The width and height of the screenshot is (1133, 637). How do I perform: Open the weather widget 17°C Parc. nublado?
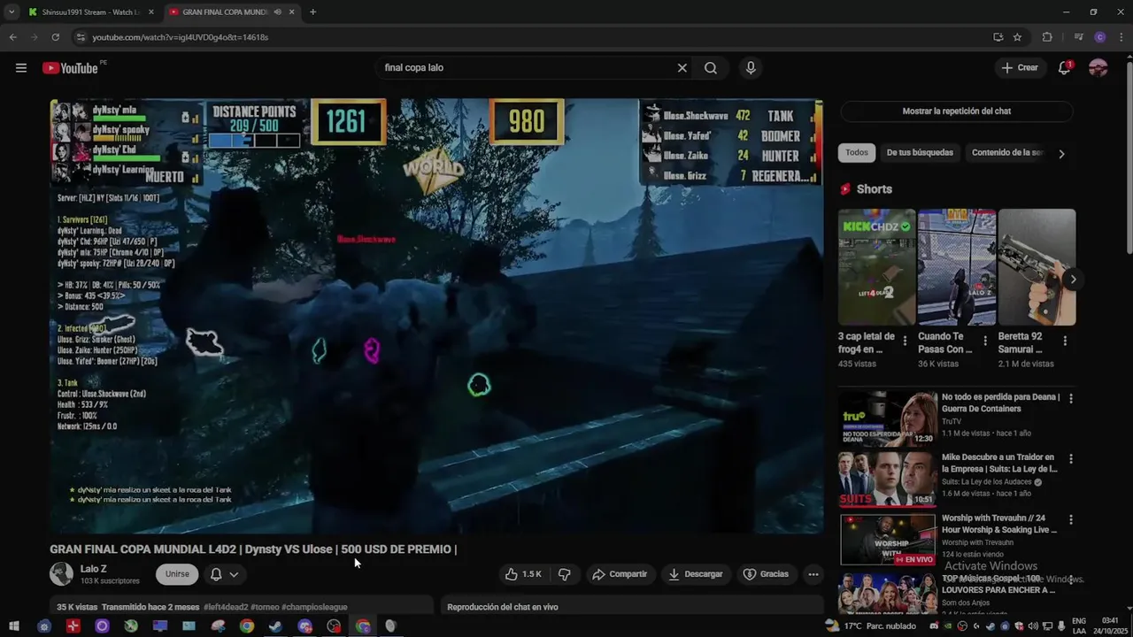click(870, 626)
